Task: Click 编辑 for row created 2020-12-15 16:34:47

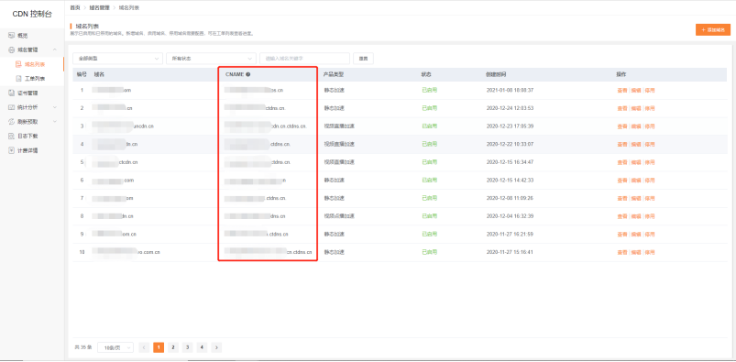Action: 635,162
